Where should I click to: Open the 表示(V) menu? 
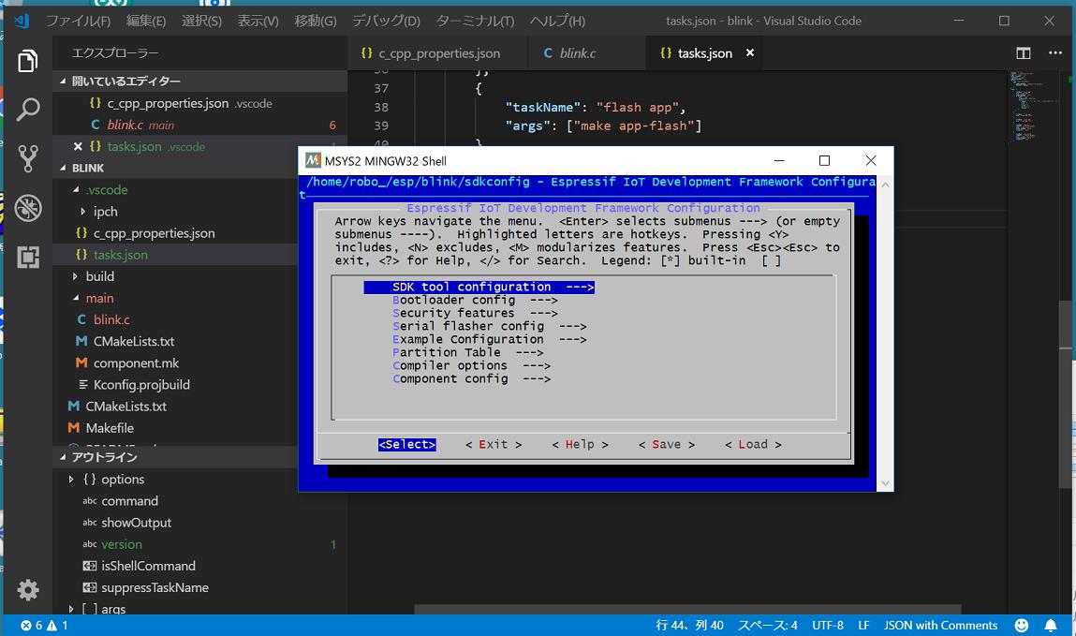[x=258, y=20]
